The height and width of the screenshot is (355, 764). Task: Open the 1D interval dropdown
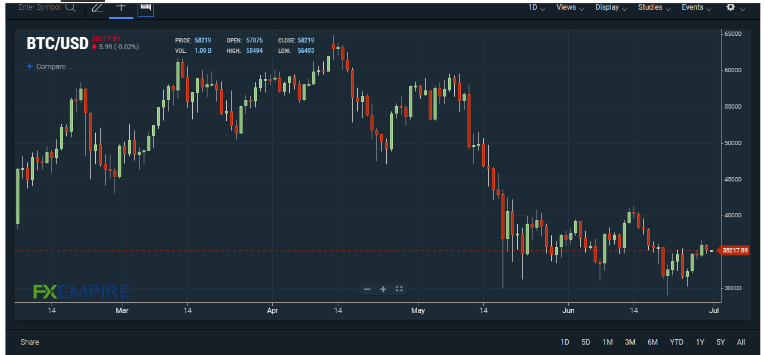click(537, 8)
